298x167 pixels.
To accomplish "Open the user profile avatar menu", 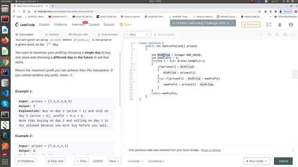I will tap(291, 25).
